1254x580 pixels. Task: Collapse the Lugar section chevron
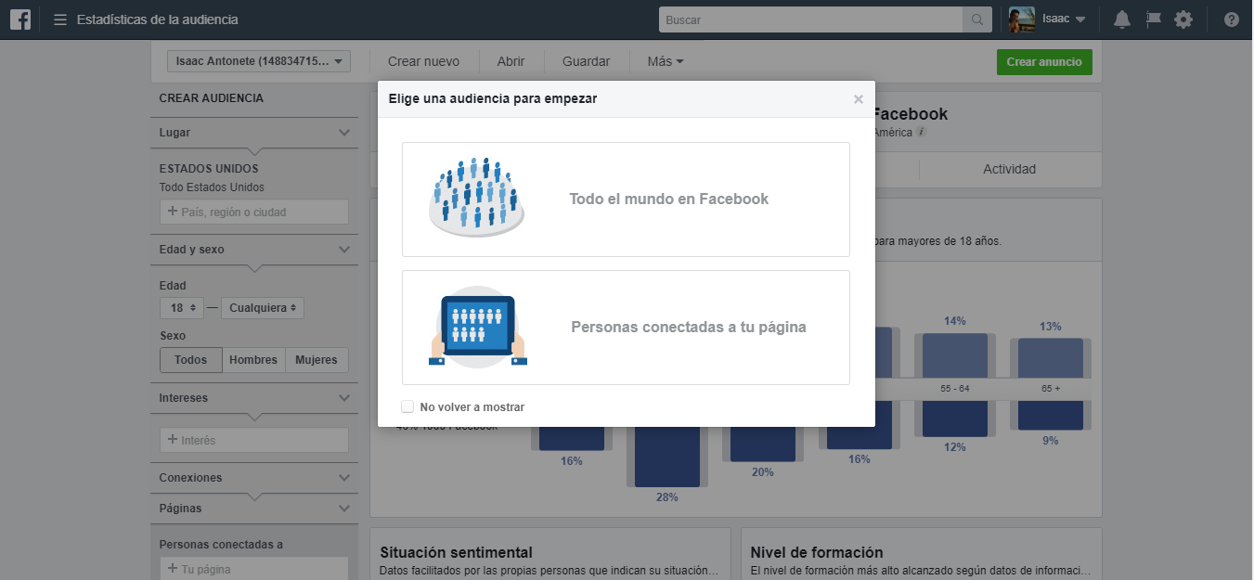click(344, 133)
